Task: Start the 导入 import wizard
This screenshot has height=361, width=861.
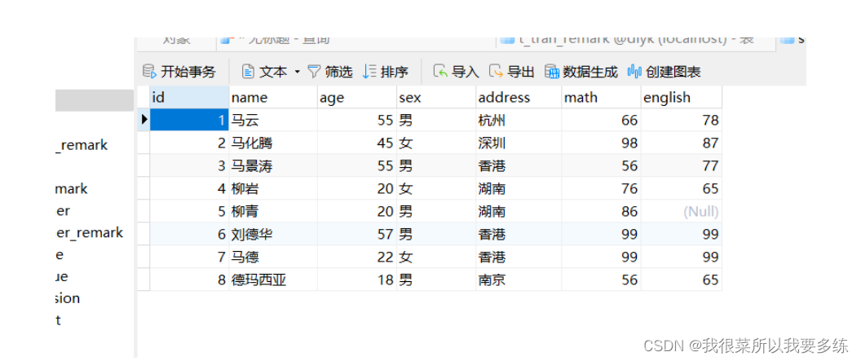Action: pyautogui.click(x=457, y=72)
